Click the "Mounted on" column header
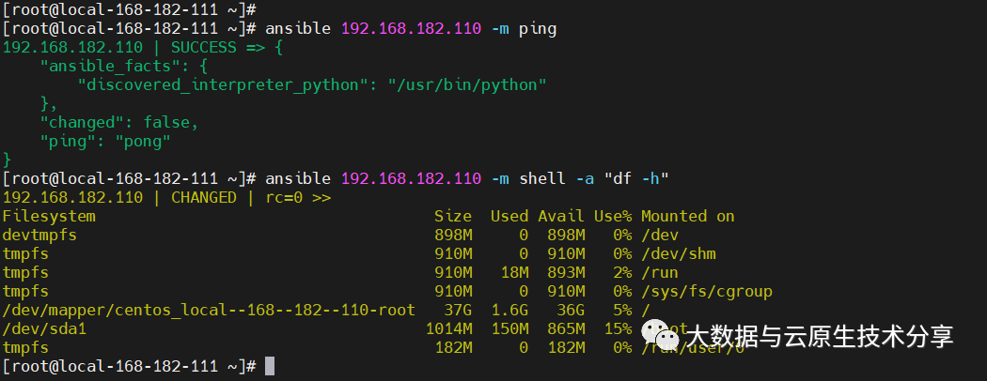 point(688,216)
